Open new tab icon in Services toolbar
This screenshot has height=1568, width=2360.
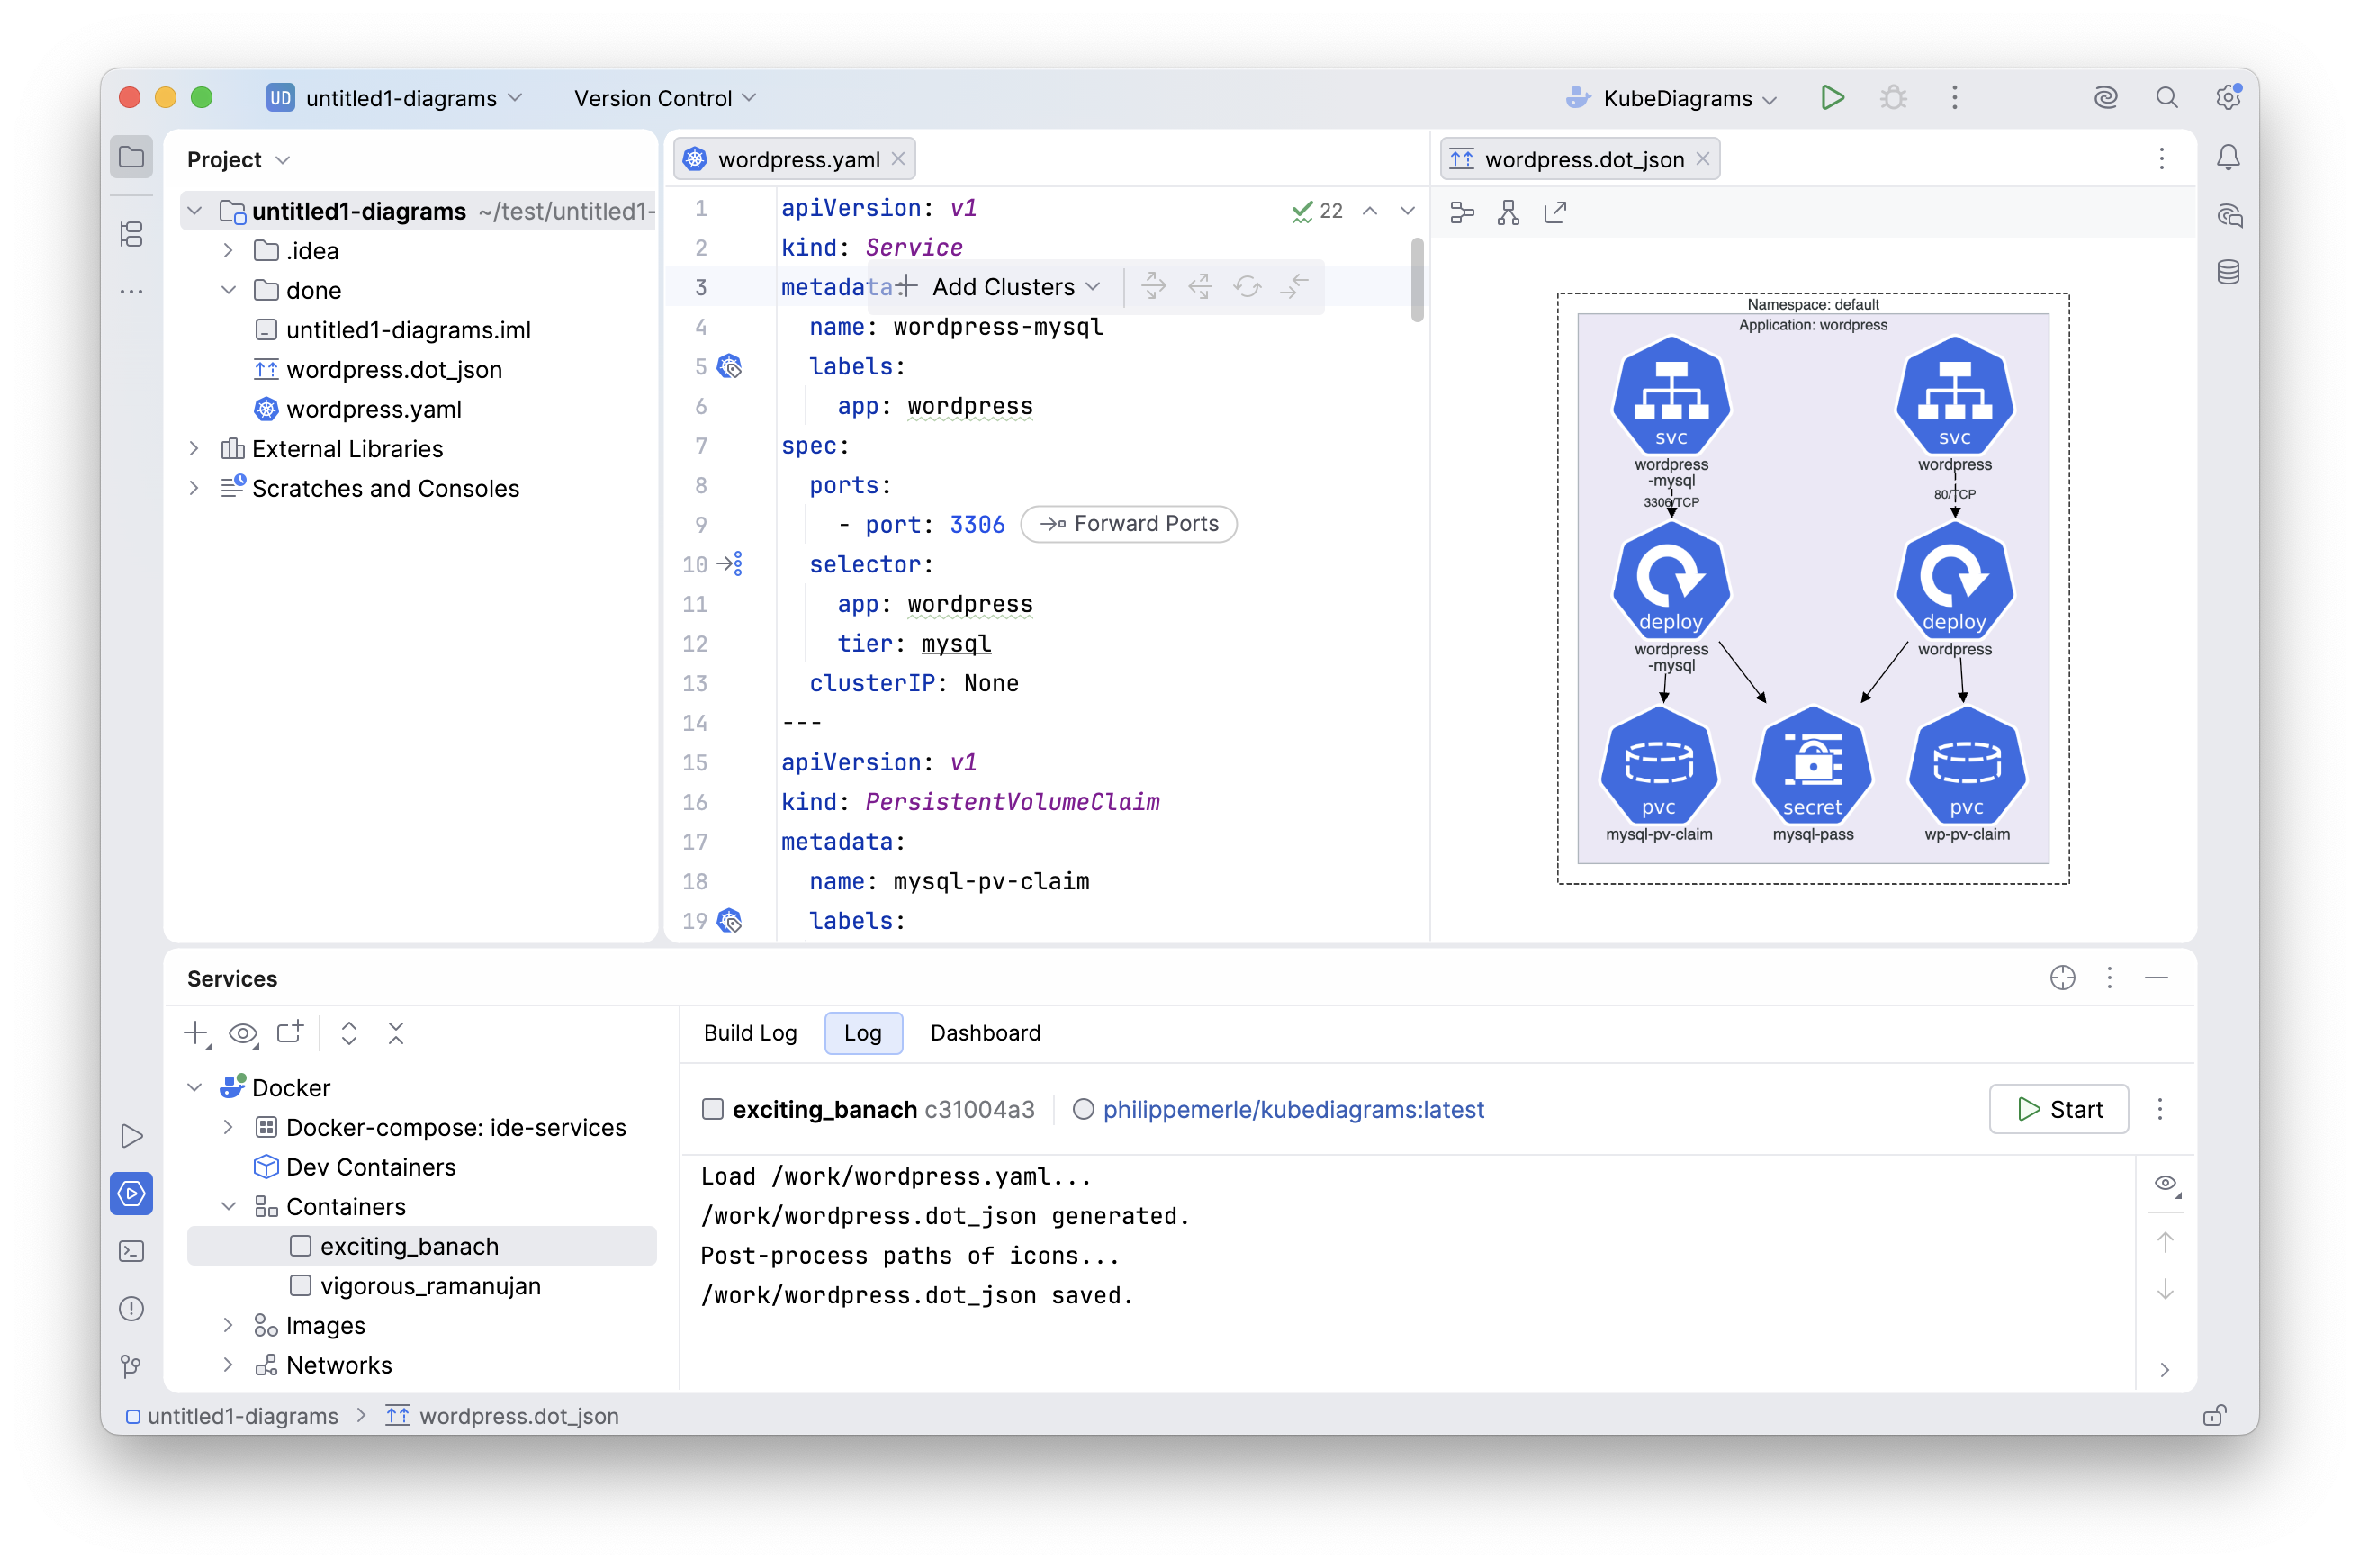290,1032
